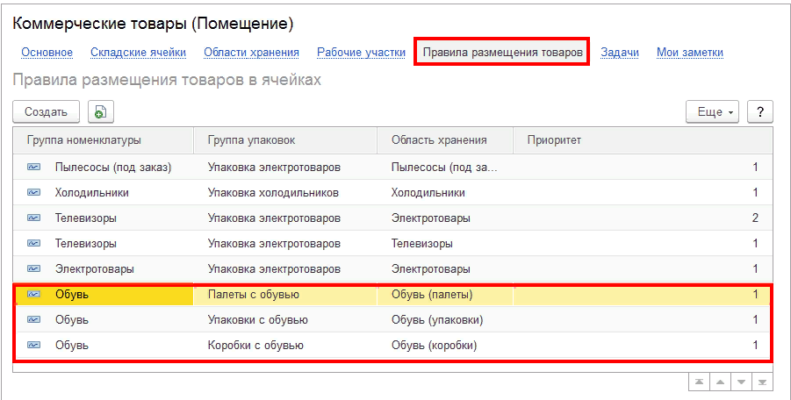Select the Палеты с обувью cell
Viewport: 791px width, 400px height.
pyautogui.click(x=254, y=295)
